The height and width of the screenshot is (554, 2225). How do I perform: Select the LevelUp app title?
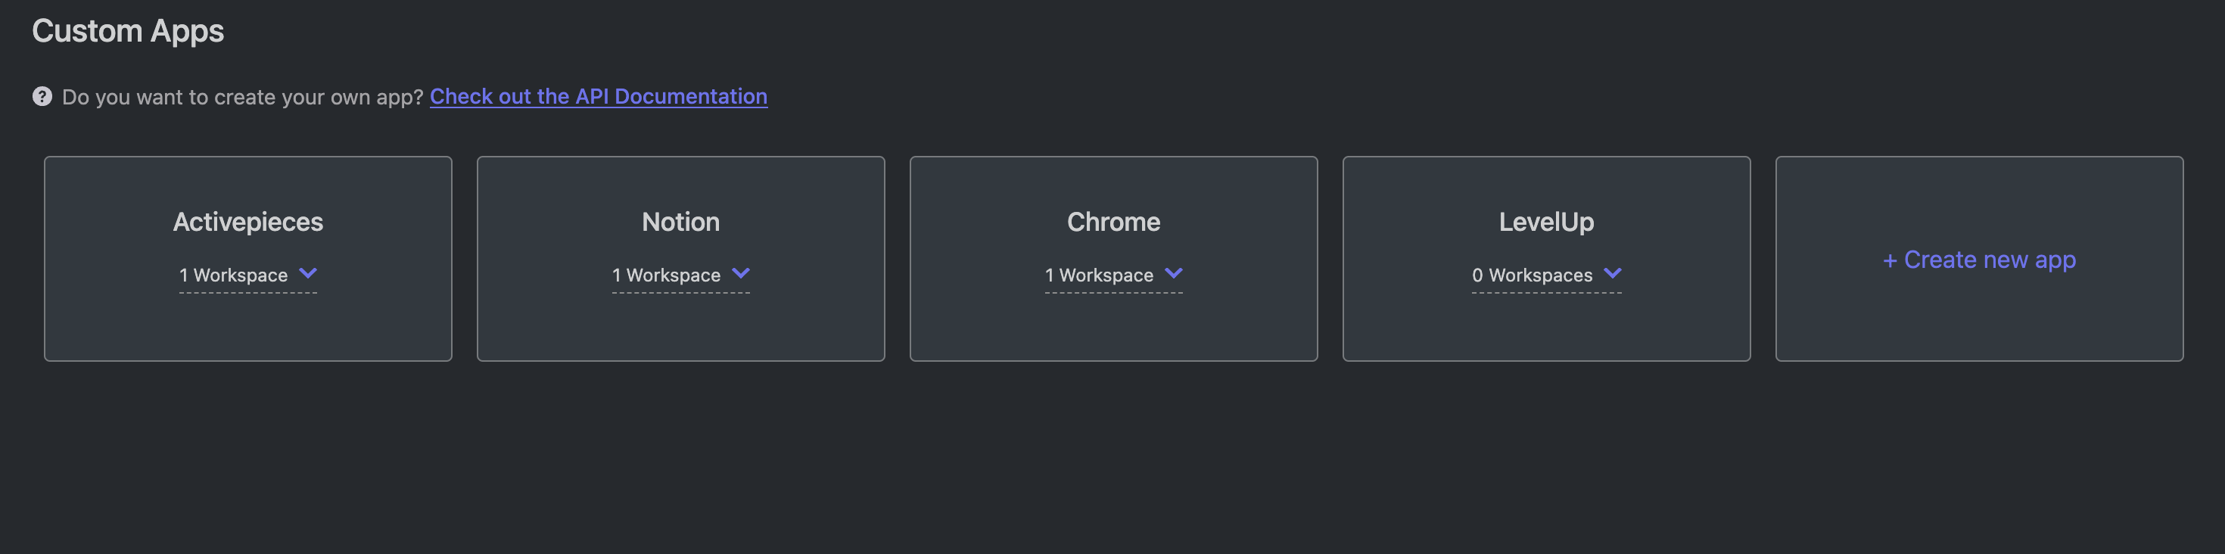(1546, 222)
